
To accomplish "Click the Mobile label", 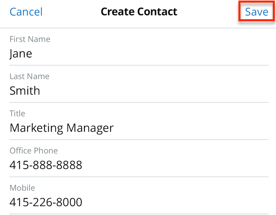I will coord(22,188).
